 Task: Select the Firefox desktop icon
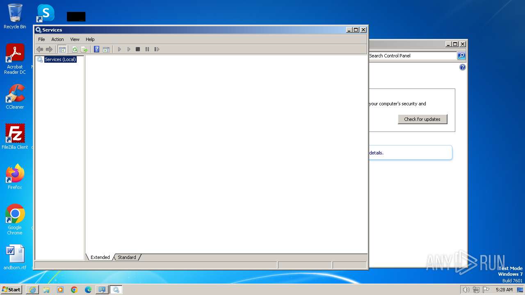[x=15, y=177]
